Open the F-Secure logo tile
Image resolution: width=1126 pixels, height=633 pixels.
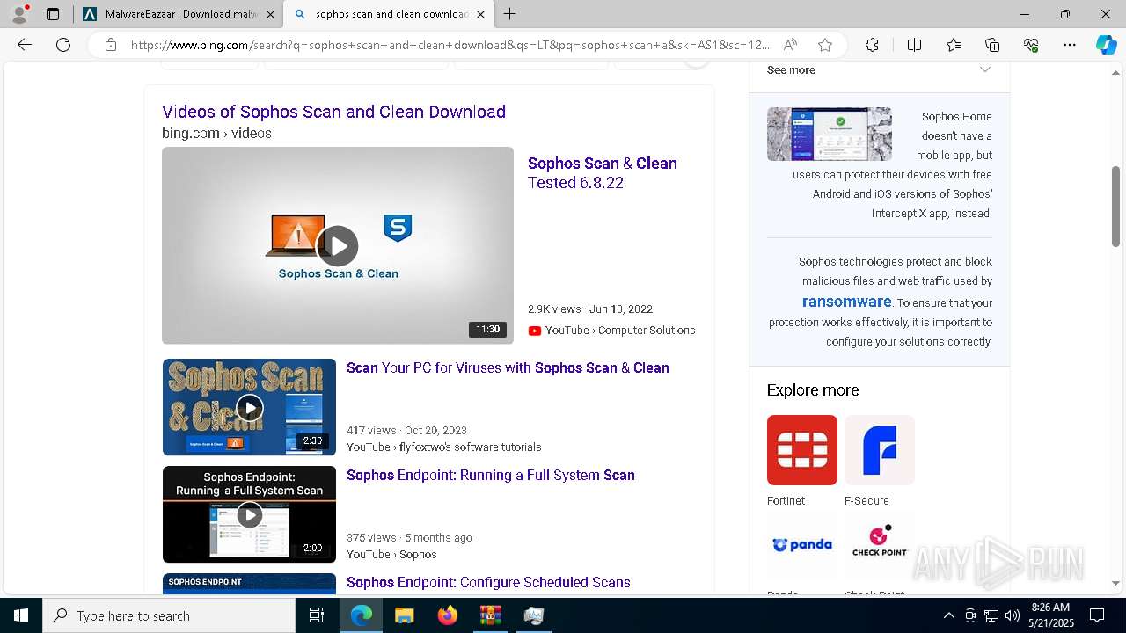[880, 450]
